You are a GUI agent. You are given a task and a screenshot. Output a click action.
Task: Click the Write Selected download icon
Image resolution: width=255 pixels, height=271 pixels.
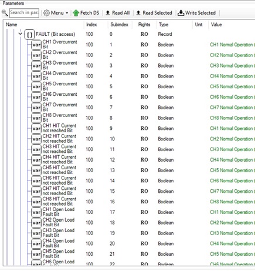[x=181, y=13]
